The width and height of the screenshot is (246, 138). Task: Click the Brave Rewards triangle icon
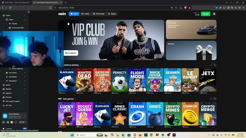tap(189, 8)
